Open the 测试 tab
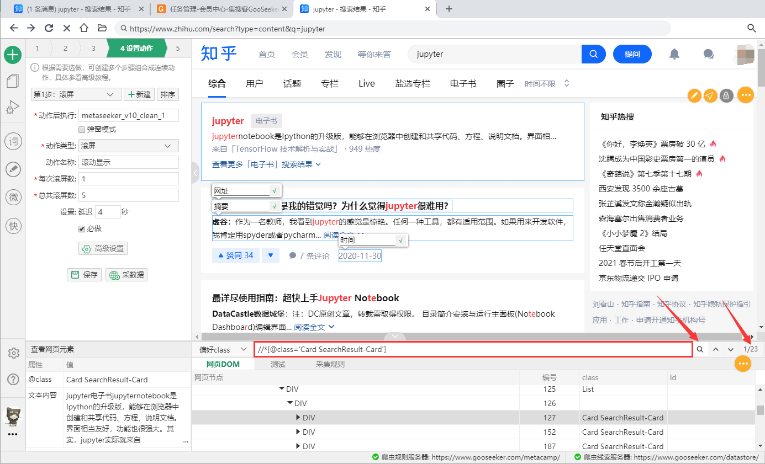This screenshot has width=765, height=464. [x=278, y=364]
